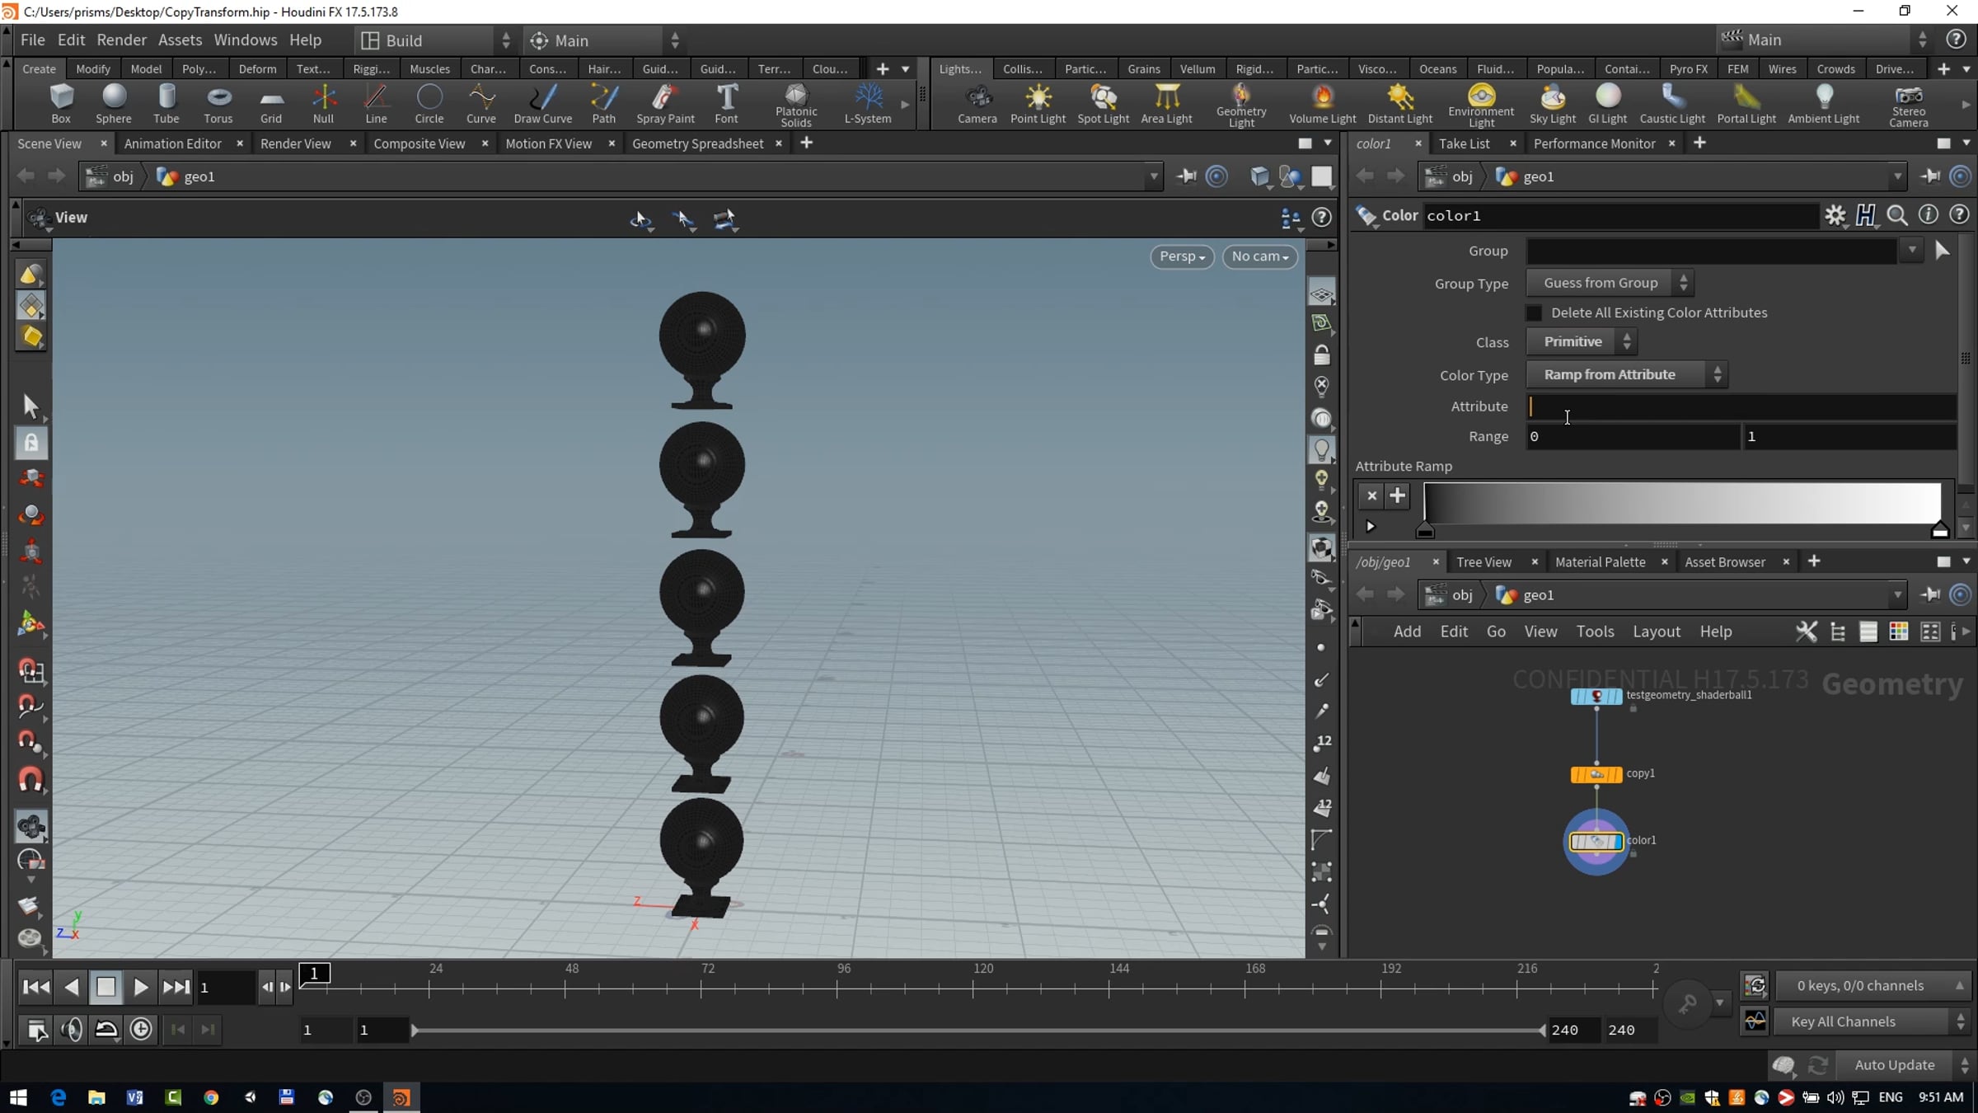This screenshot has height=1113, width=1978.
Task: Add a Sky Light from shelf
Action: tap(1552, 104)
